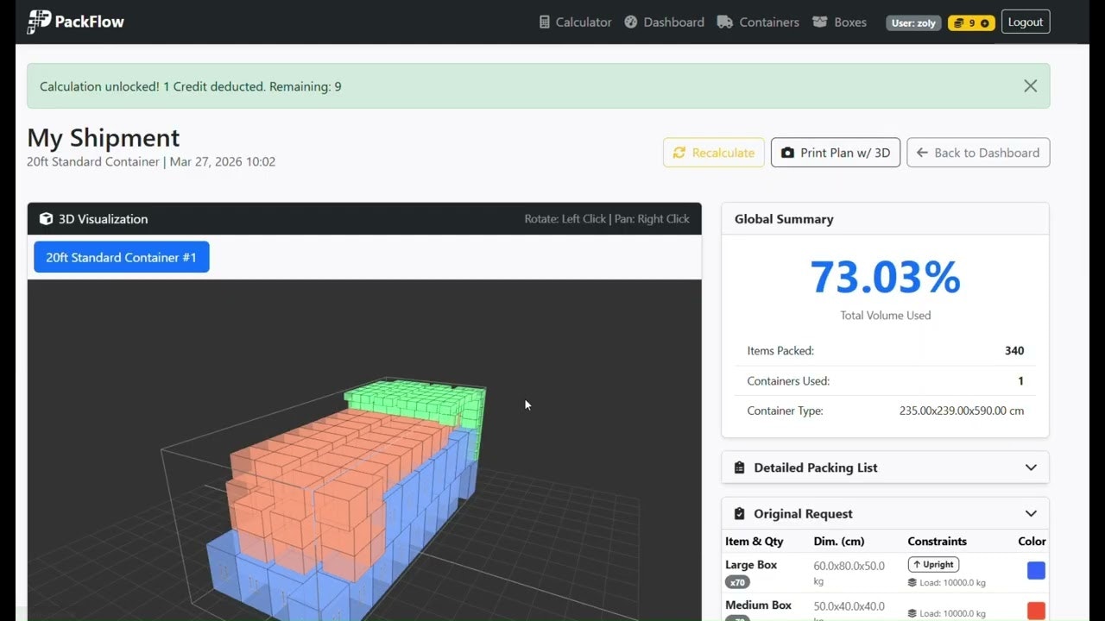The image size is (1105, 621).
Task: Open the Calculator page via its calculator icon
Action: click(x=544, y=22)
